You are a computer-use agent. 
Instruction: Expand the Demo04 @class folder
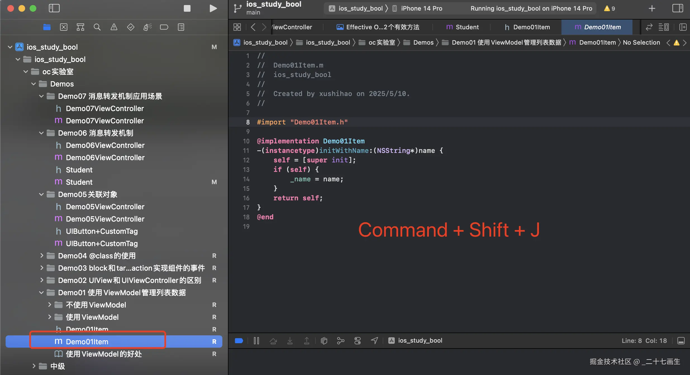coord(41,256)
